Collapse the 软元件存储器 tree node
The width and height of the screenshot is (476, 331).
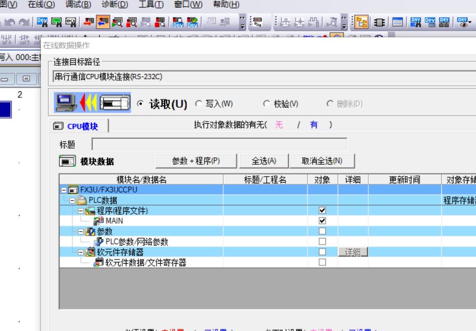click(81, 252)
